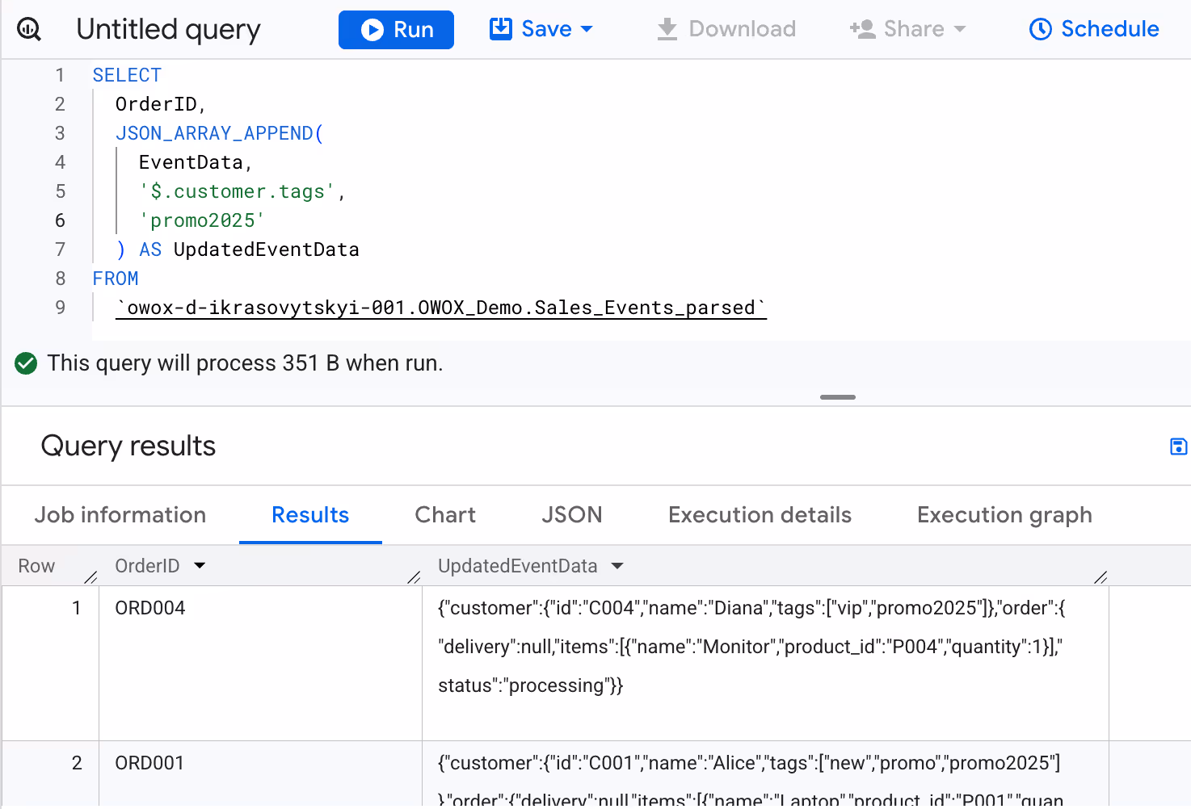
Task: Expand the OrderID column sort menu
Action: tap(200, 566)
